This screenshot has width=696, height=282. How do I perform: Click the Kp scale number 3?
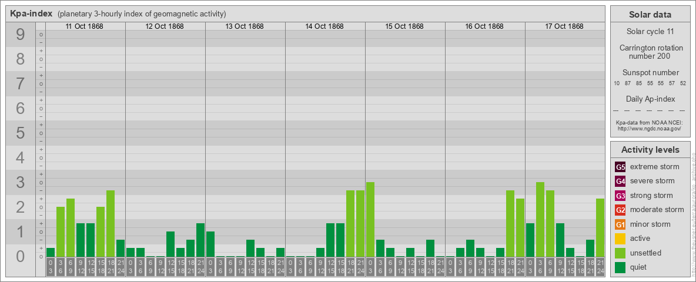(x=21, y=182)
